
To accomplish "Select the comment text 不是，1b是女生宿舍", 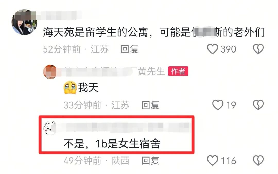I will point(112,143).
